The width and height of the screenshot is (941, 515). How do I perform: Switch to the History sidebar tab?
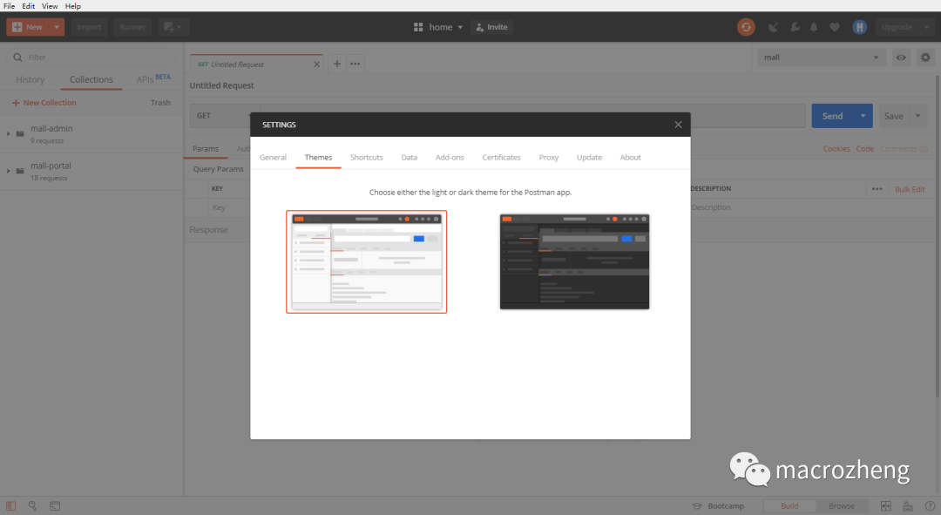30,79
